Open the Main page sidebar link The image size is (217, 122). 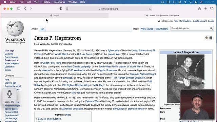(x=9, y=50)
